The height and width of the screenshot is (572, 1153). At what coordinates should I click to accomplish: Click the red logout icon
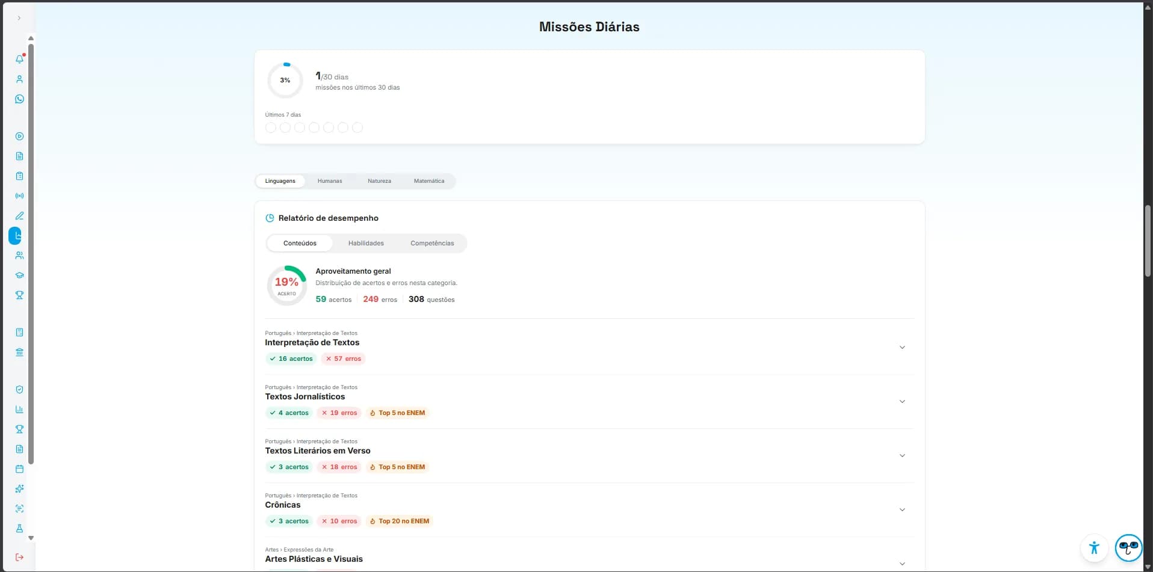19,557
